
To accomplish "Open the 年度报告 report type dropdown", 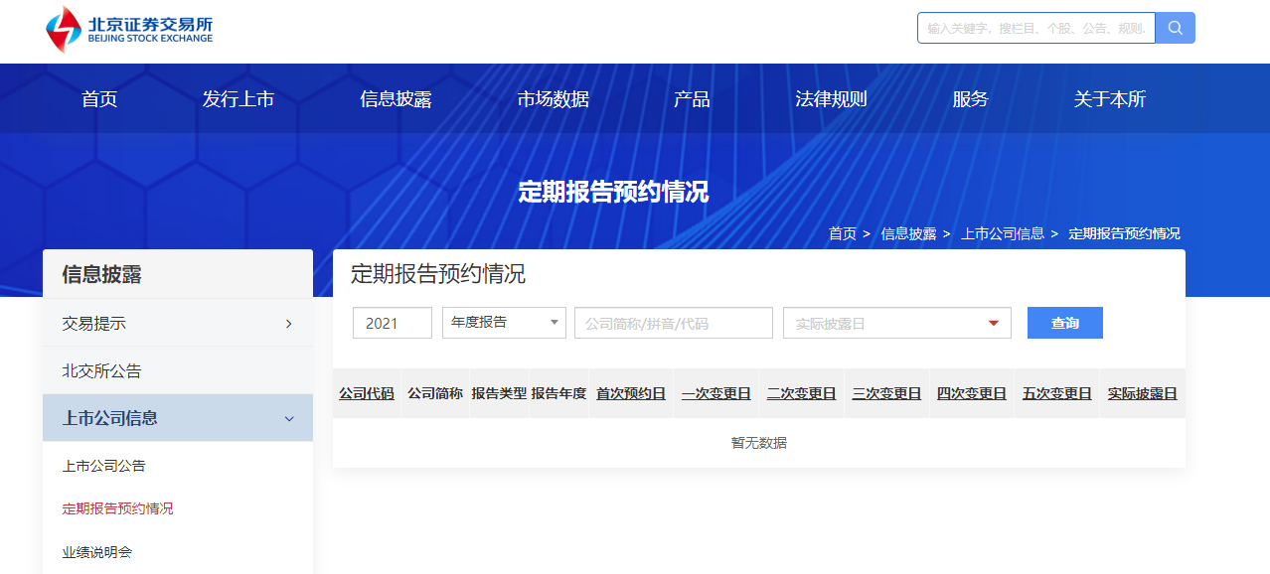I will click(x=504, y=323).
